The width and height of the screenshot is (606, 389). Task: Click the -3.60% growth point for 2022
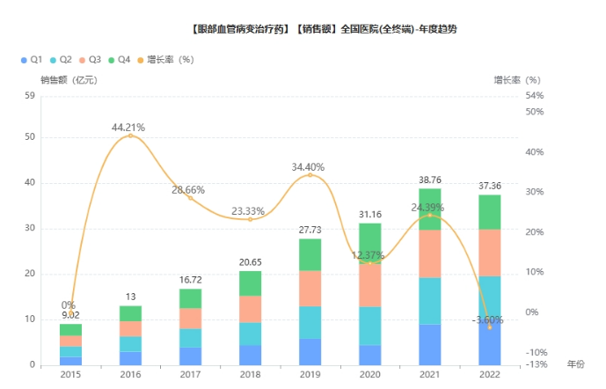[490, 327]
